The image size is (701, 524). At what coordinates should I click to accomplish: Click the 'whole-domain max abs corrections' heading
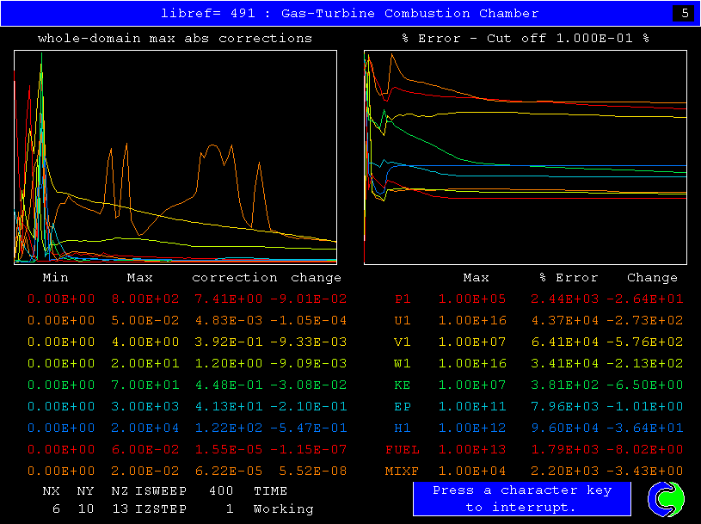click(175, 39)
